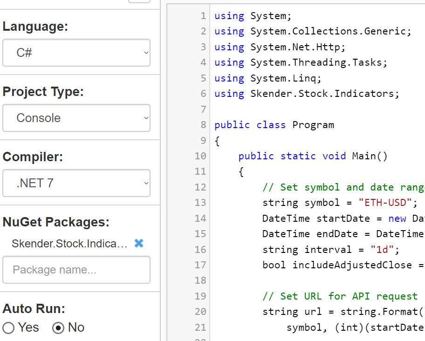This screenshot has height=341, width=425.
Task: Click the "1d" interval string
Action: [x=382, y=249]
